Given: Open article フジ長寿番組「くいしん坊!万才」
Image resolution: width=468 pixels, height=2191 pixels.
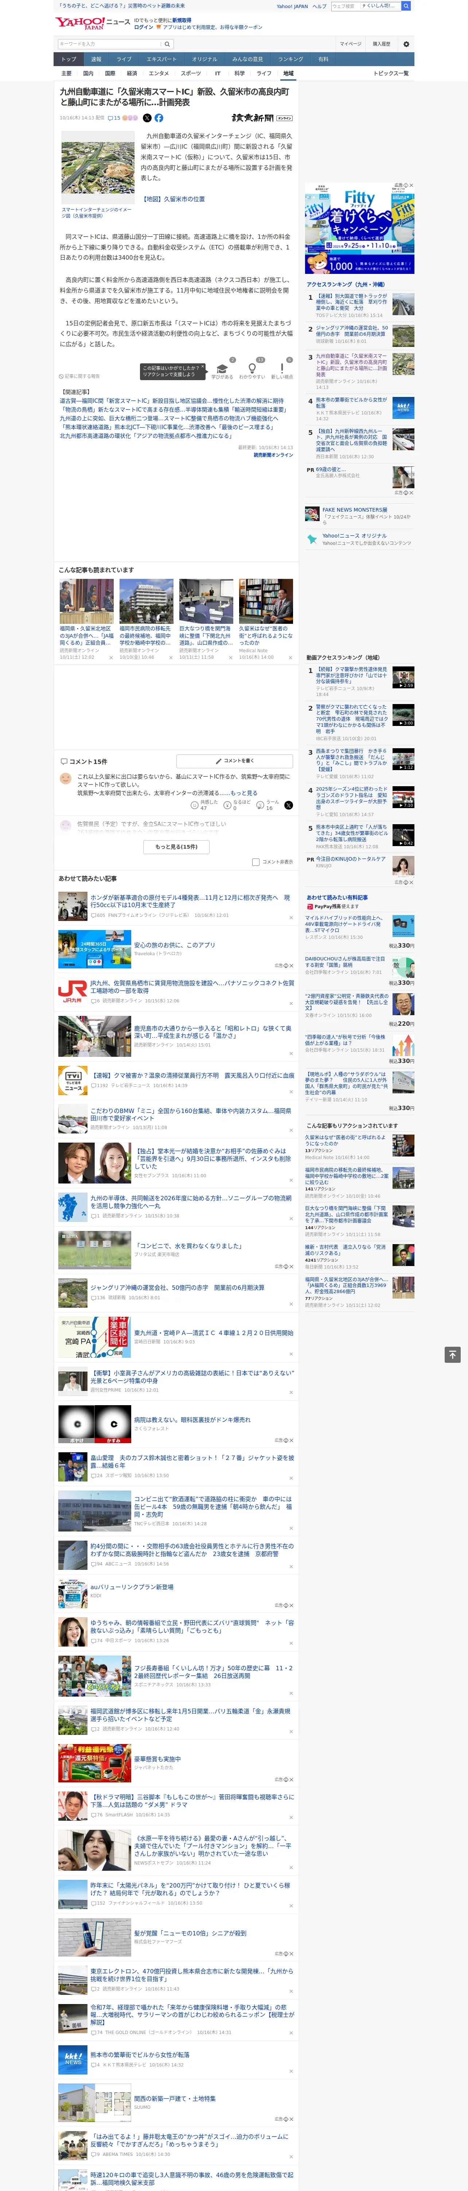Looking at the screenshot, I should (x=213, y=1672).
